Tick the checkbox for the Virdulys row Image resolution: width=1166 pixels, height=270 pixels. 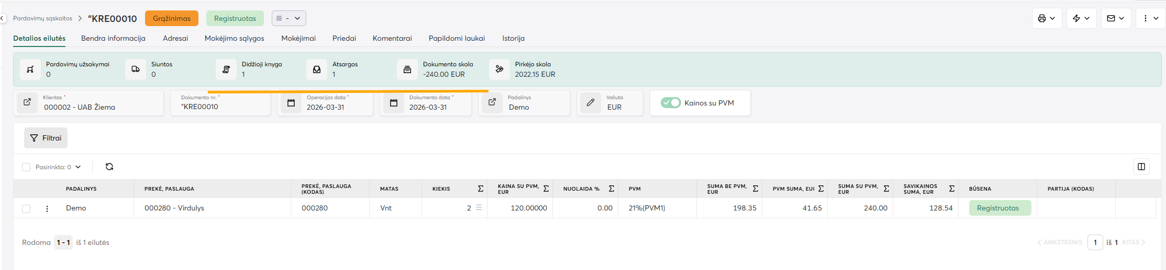point(26,208)
